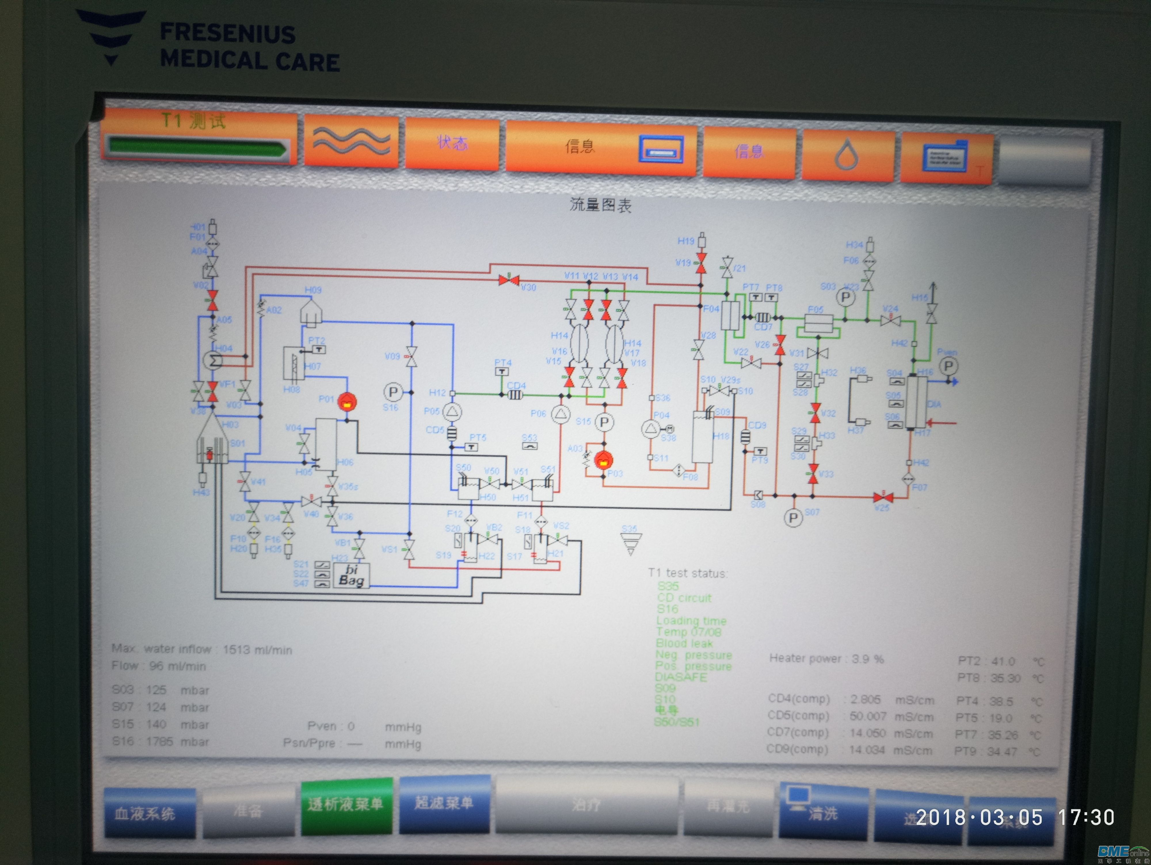Click the water drop icon button
Screen dimensions: 1151x865
click(847, 154)
